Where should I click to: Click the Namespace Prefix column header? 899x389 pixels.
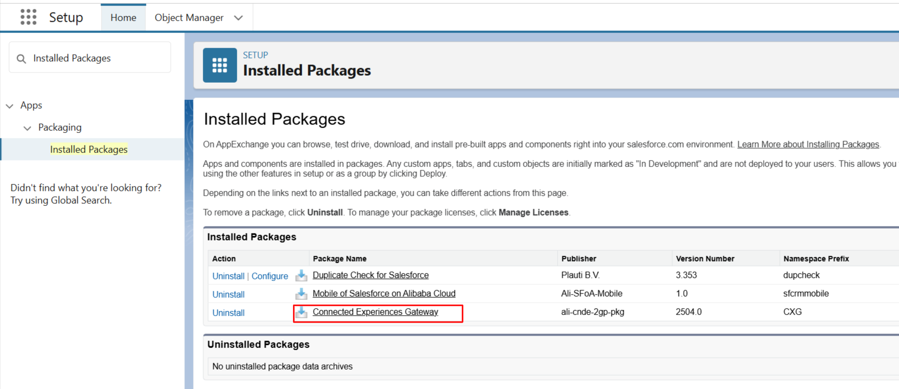[x=816, y=259]
